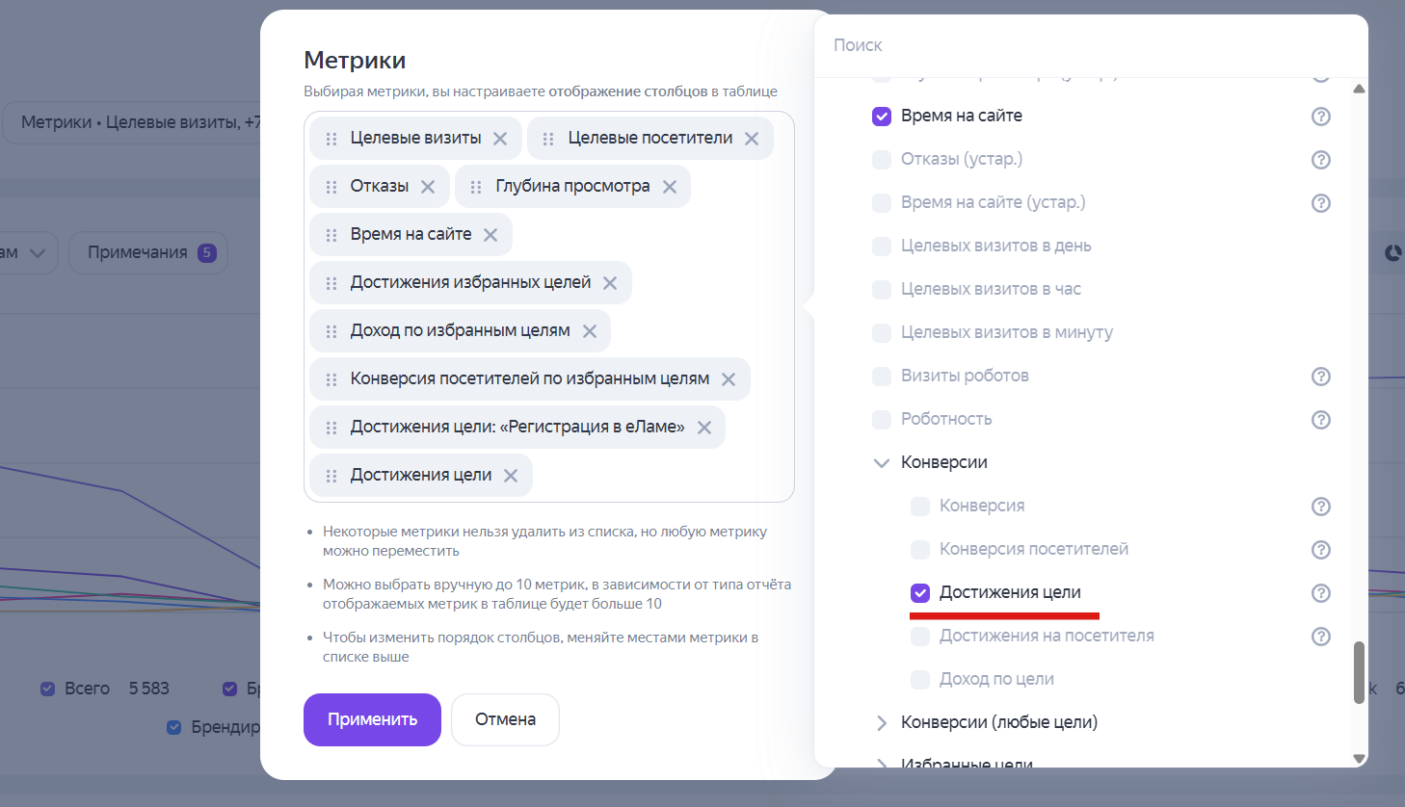Uncheck the Время на сайте checkbox
Screen dimensions: 1405x807
pyautogui.click(x=881, y=116)
